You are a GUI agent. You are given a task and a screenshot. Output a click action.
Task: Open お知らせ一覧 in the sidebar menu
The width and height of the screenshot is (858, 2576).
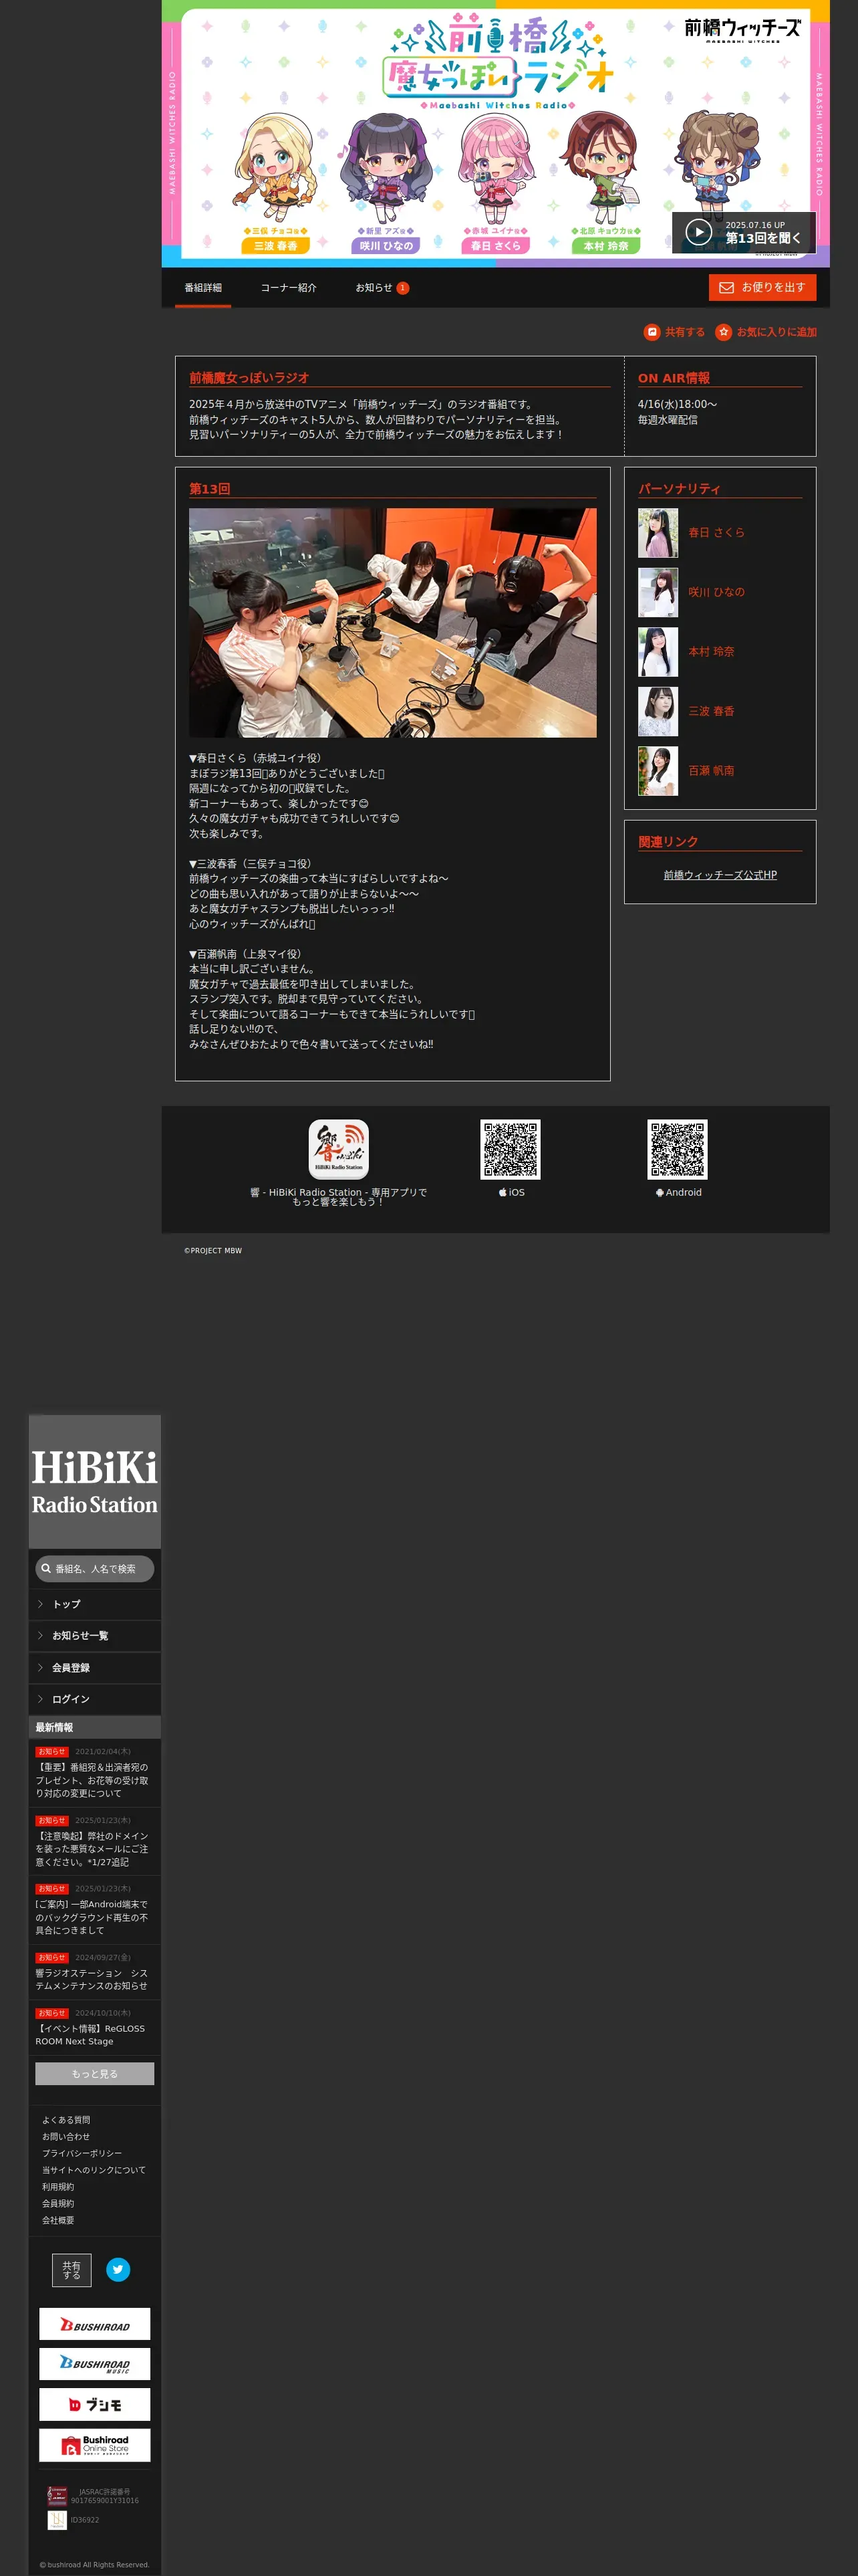(95, 1636)
